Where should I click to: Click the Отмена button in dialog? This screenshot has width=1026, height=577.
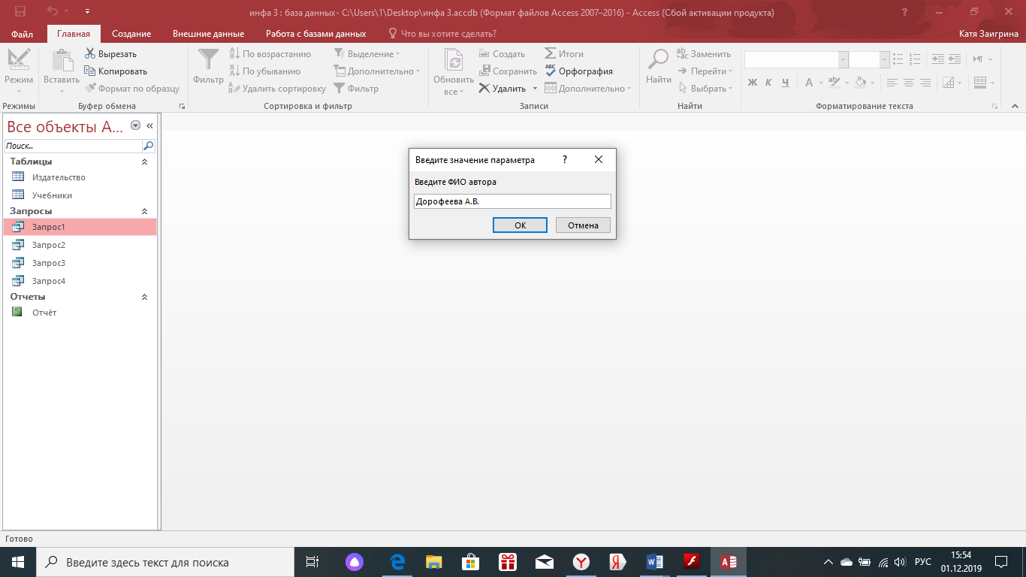pos(583,225)
